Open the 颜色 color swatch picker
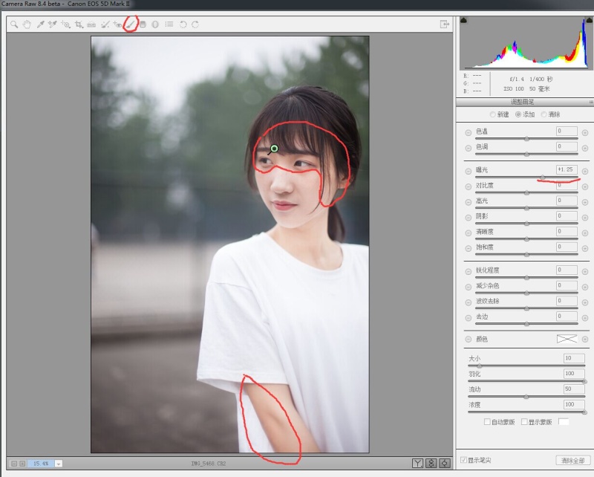Viewport: 594px width, 477px height. click(x=567, y=339)
